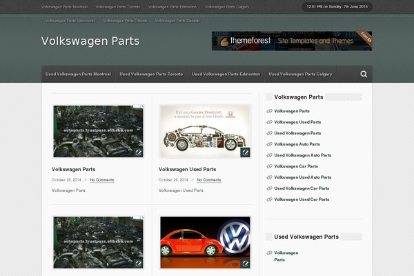Open Honda genuine parts car thumbnail
Viewport: 414px width, 276px height.
click(x=205, y=132)
